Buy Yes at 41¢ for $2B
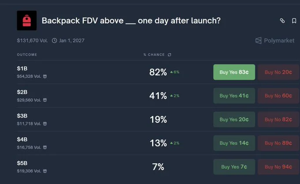The height and width of the screenshot is (184, 300). (x=234, y=96)
